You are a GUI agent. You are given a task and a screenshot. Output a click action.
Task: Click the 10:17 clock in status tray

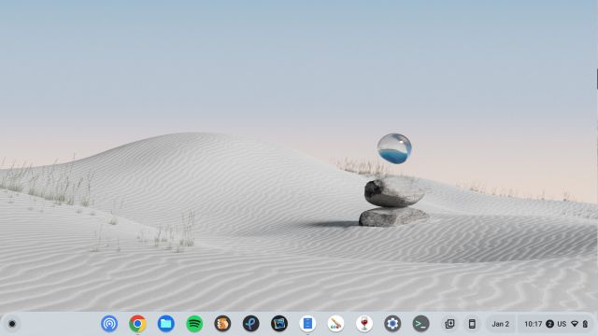pyautogui.click(x=533, y=324)
